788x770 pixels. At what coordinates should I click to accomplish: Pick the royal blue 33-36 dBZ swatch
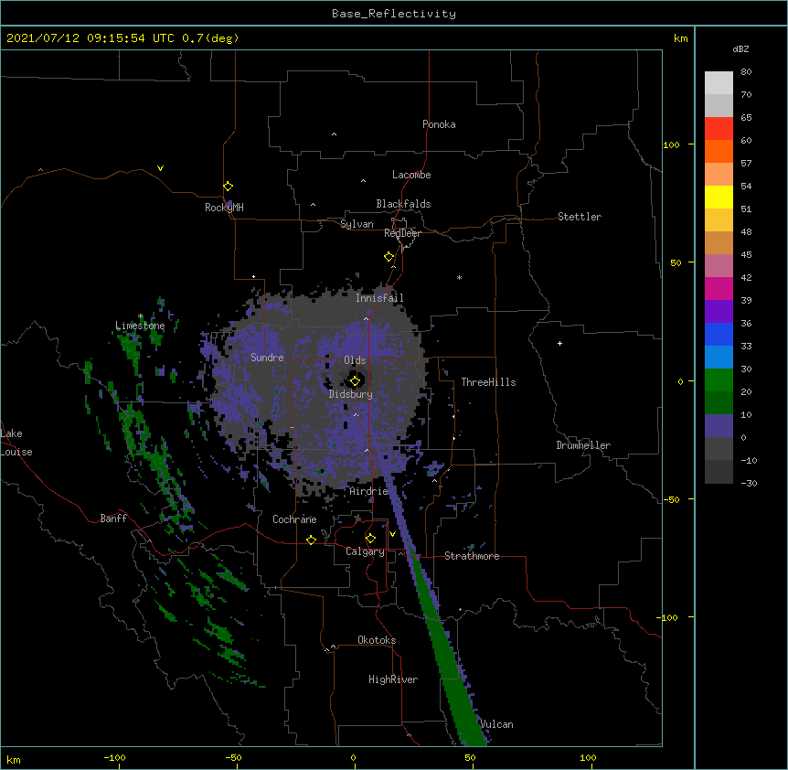[x=719, y=334]
